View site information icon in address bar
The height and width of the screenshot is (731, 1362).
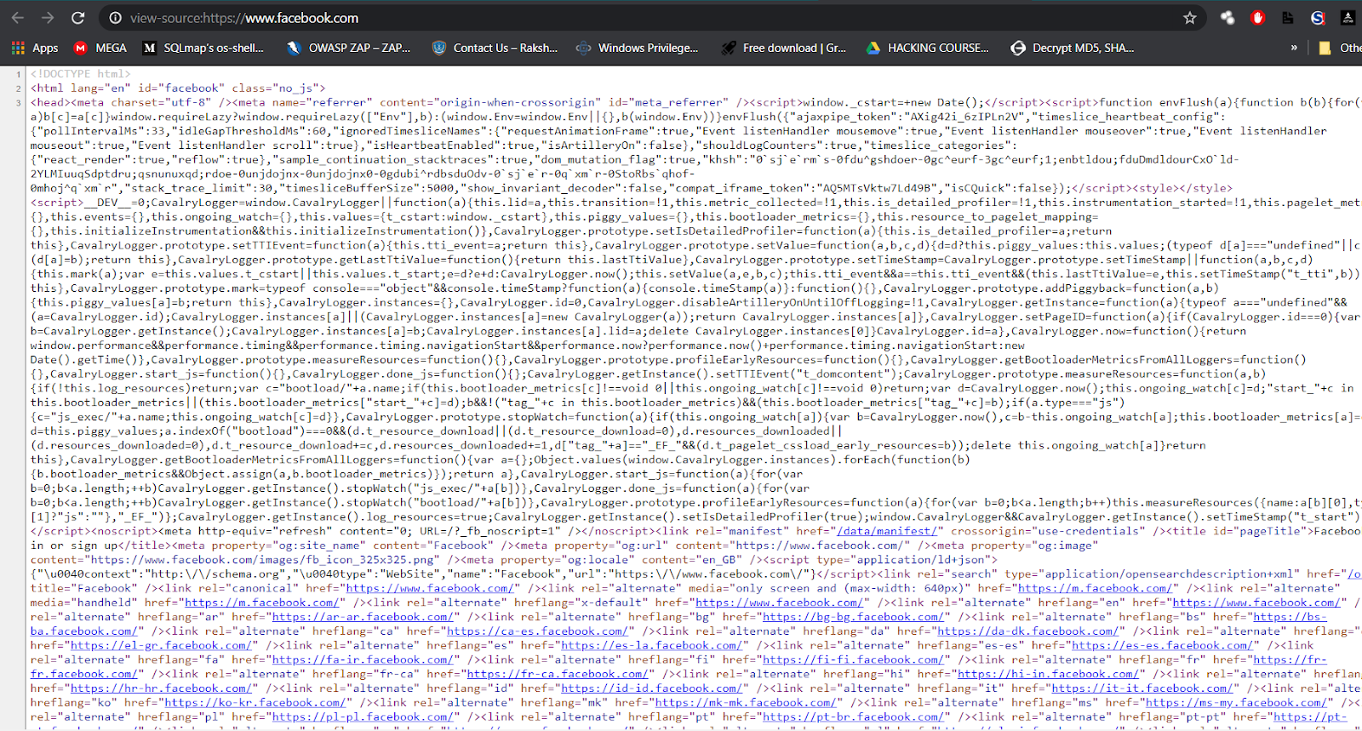pyautogui.click(x=115, y=18)
